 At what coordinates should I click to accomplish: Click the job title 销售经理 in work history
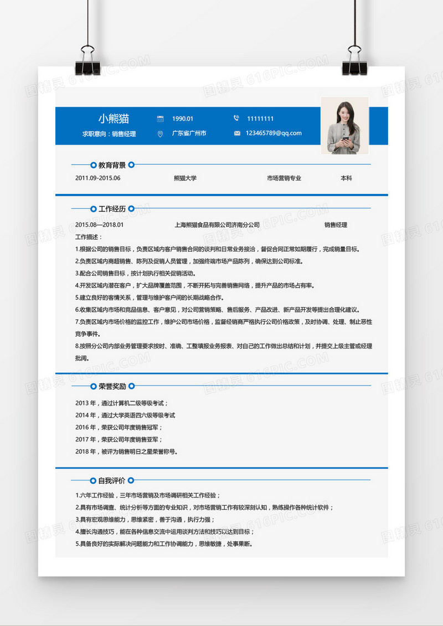tap(336, 225)
